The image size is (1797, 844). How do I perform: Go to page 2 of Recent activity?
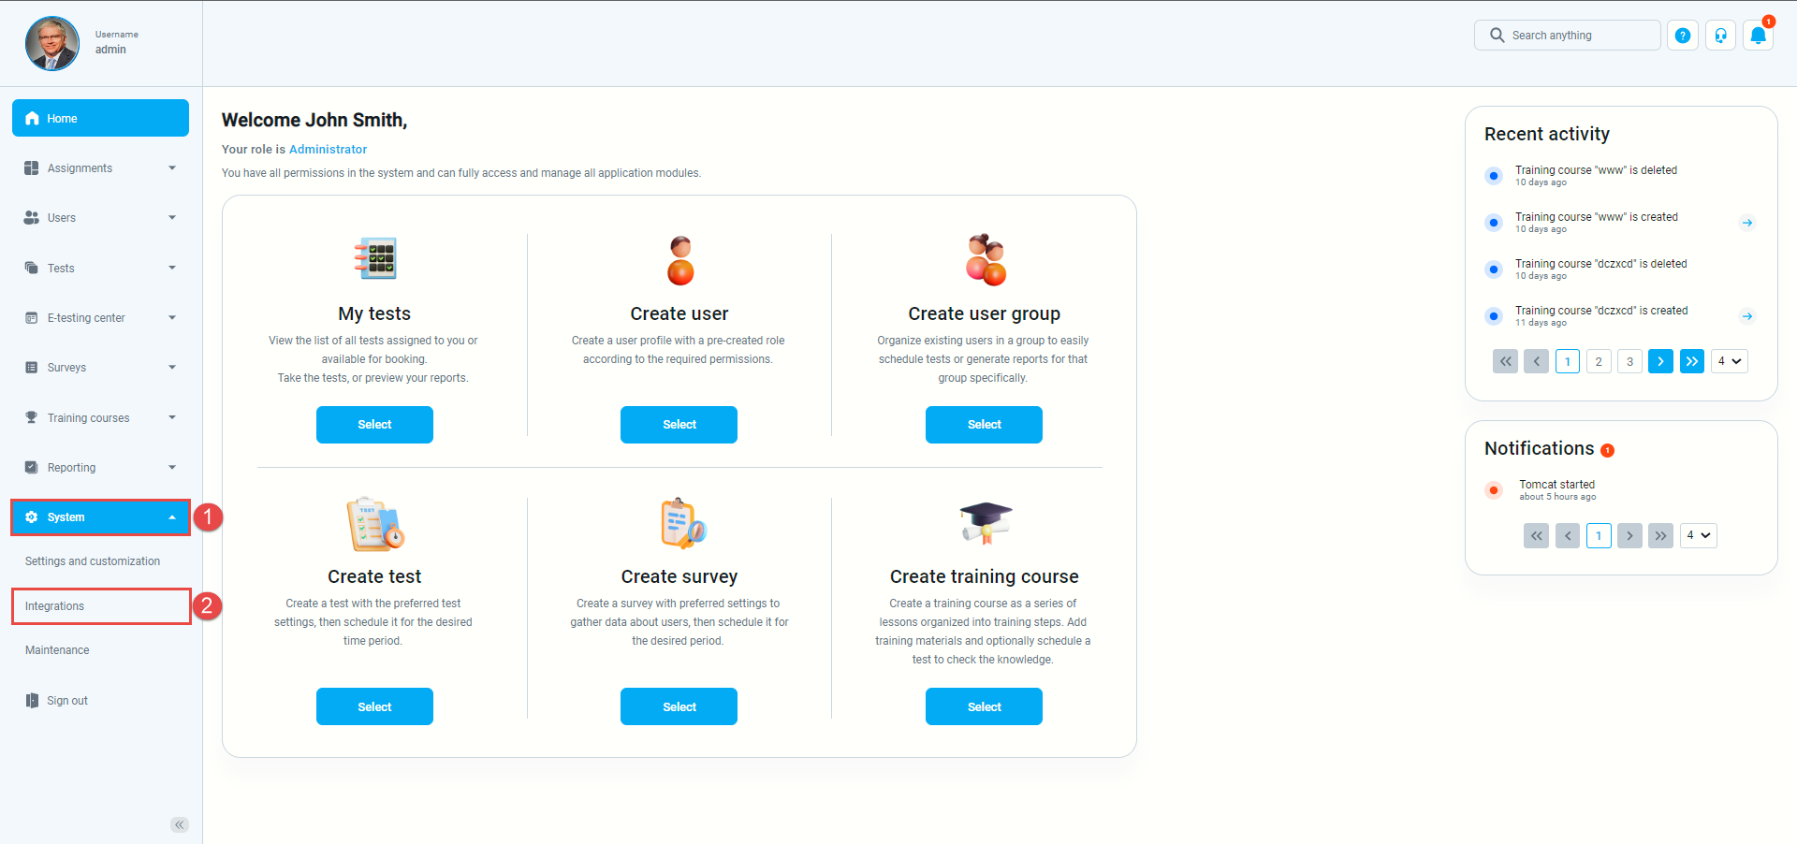click(x=1599, y=361)
